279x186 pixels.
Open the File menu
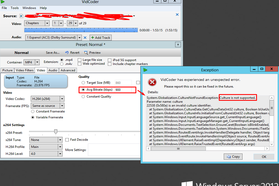click(4, 8)
